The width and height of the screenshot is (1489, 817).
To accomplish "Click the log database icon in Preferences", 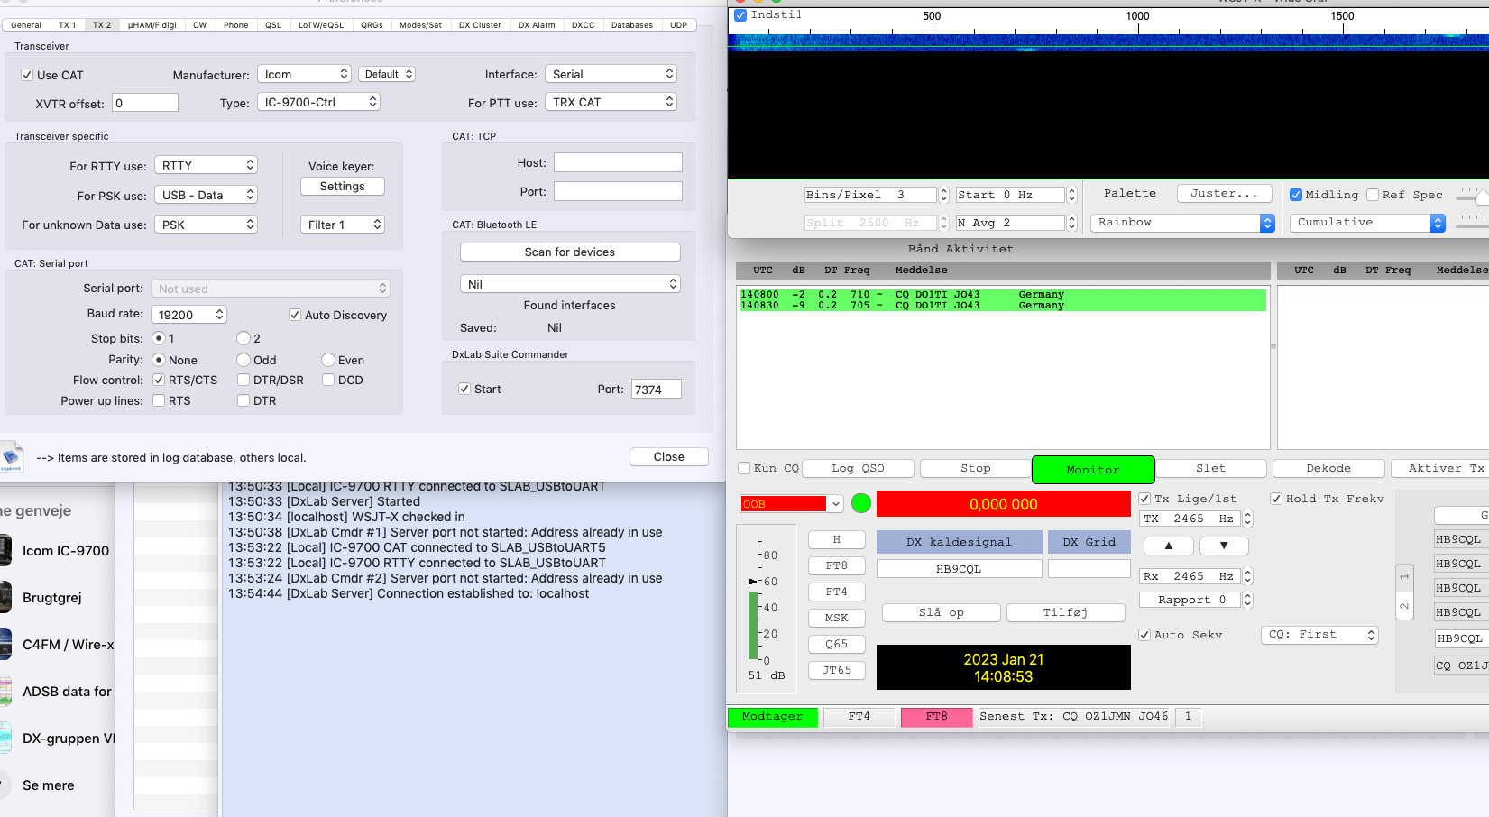I will (x=11, y=456).
